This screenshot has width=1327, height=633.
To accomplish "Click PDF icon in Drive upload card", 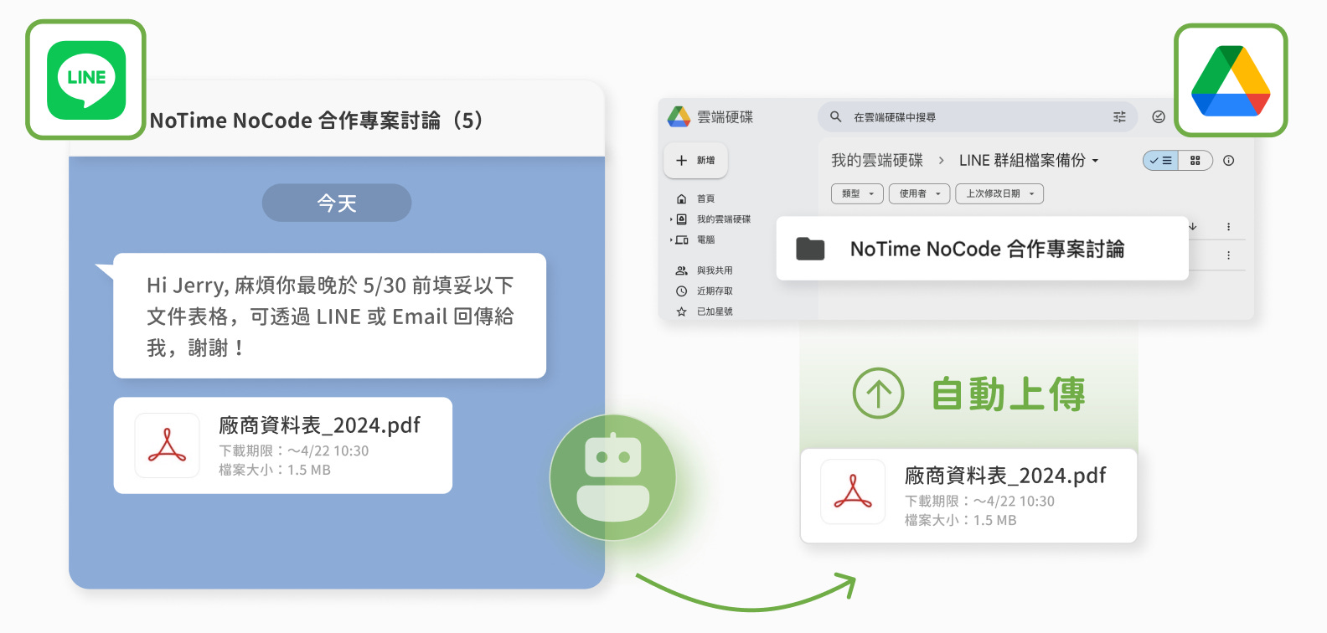I will [853, 491].
